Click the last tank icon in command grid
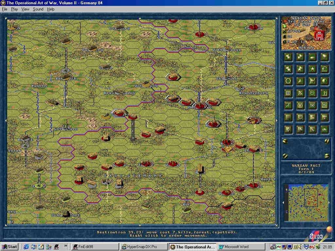 click(325, 130)
